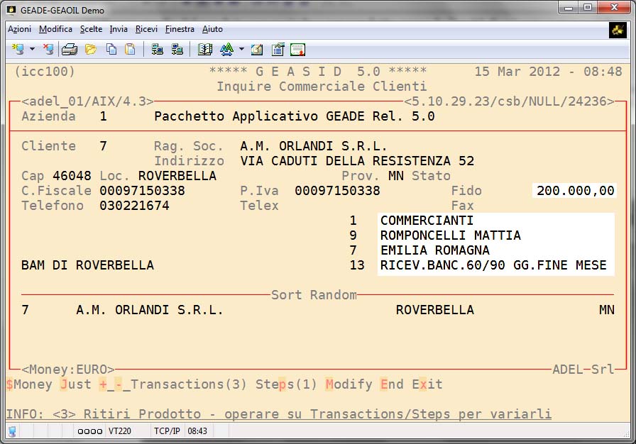This screenshot has height=444, width=636.
Task: Open the Azioni menu
Action: click(x=19, y=29)
